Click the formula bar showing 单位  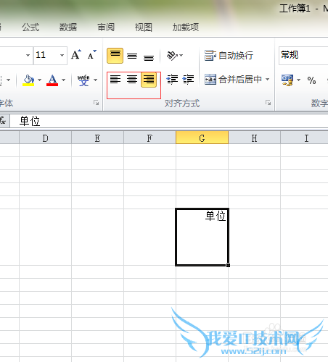pos(169,121)
